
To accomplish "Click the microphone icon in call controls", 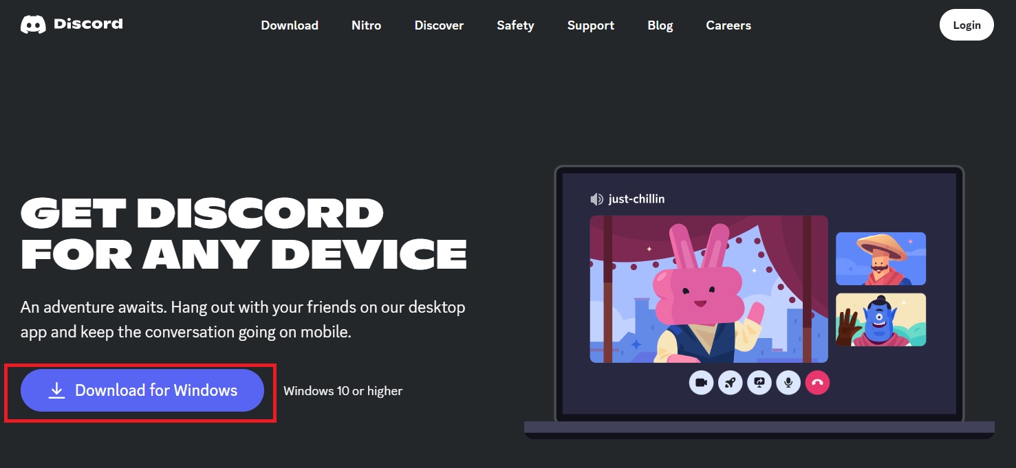I will click(x=788, y=383).
